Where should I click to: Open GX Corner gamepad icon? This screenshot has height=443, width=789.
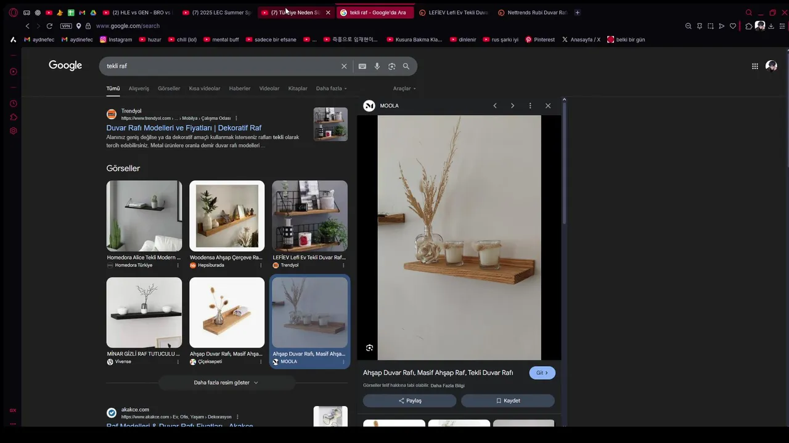[x=27, y=12]
